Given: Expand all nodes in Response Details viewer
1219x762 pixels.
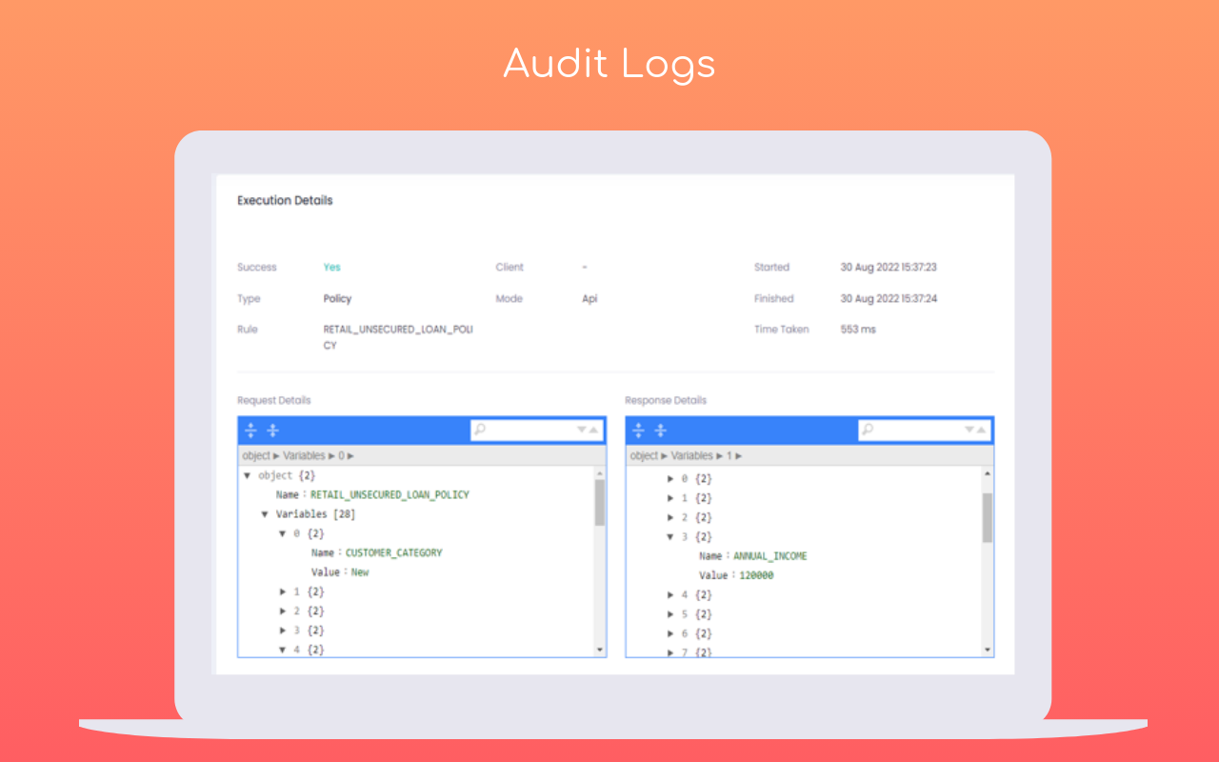Looking at the screenshot, I should point(639,430).
